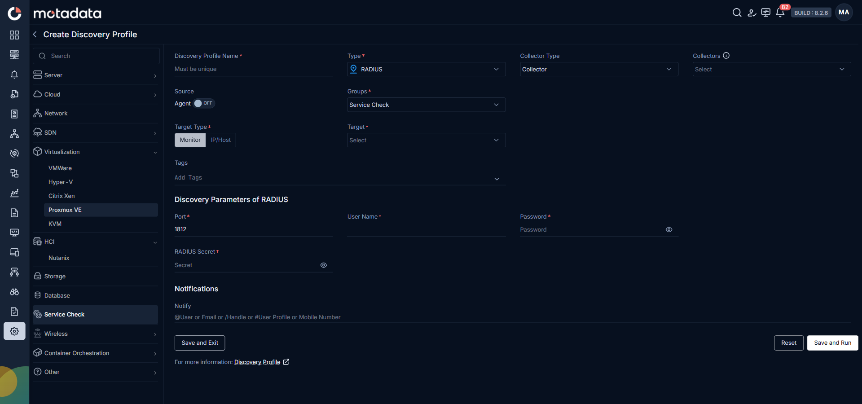Toggle the Agent source switch
Screen dimensions: 862x404
(204, 103)
